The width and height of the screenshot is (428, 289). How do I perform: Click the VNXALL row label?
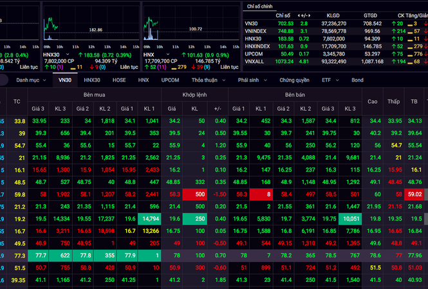tap(254, 61)
